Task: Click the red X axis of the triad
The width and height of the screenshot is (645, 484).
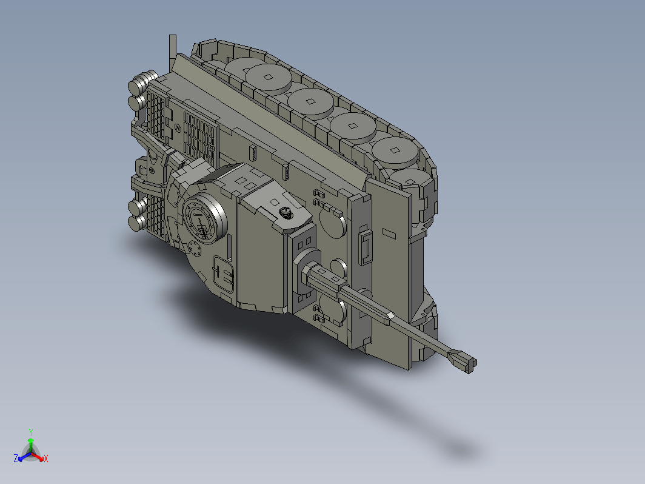Action: coord(39,457)
